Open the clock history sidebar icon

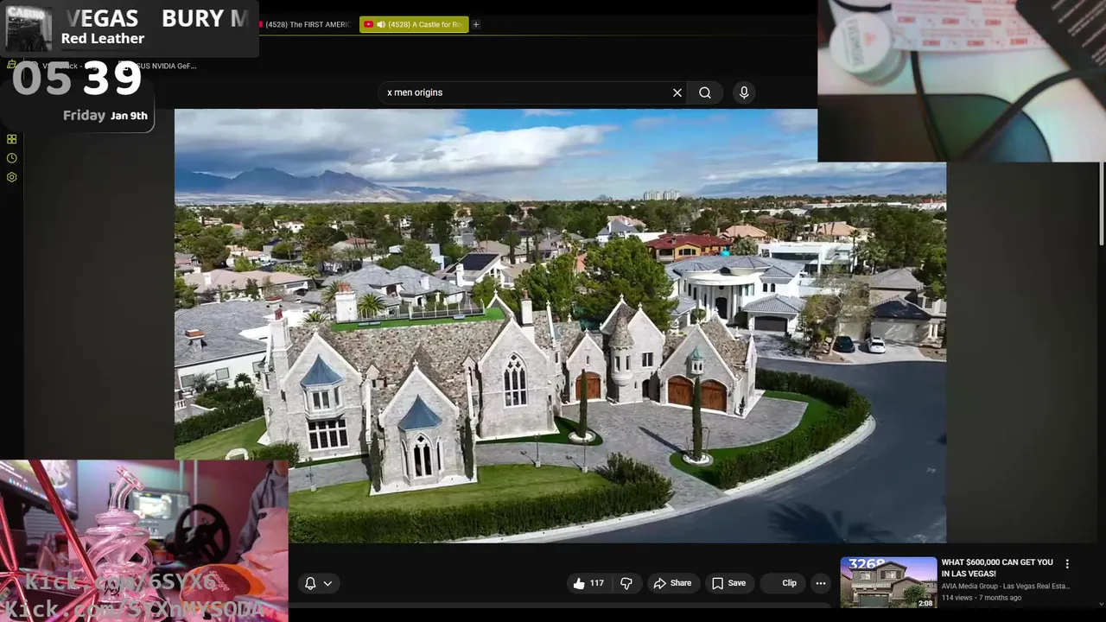pyautogui.click(x=12, y=158)
